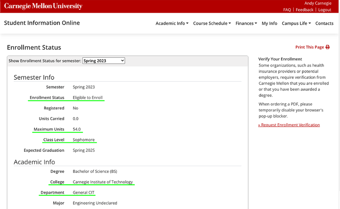Click the printer icon beside Print This Page
This screenshot has width=340, height=209.
(x=327, y=47)
